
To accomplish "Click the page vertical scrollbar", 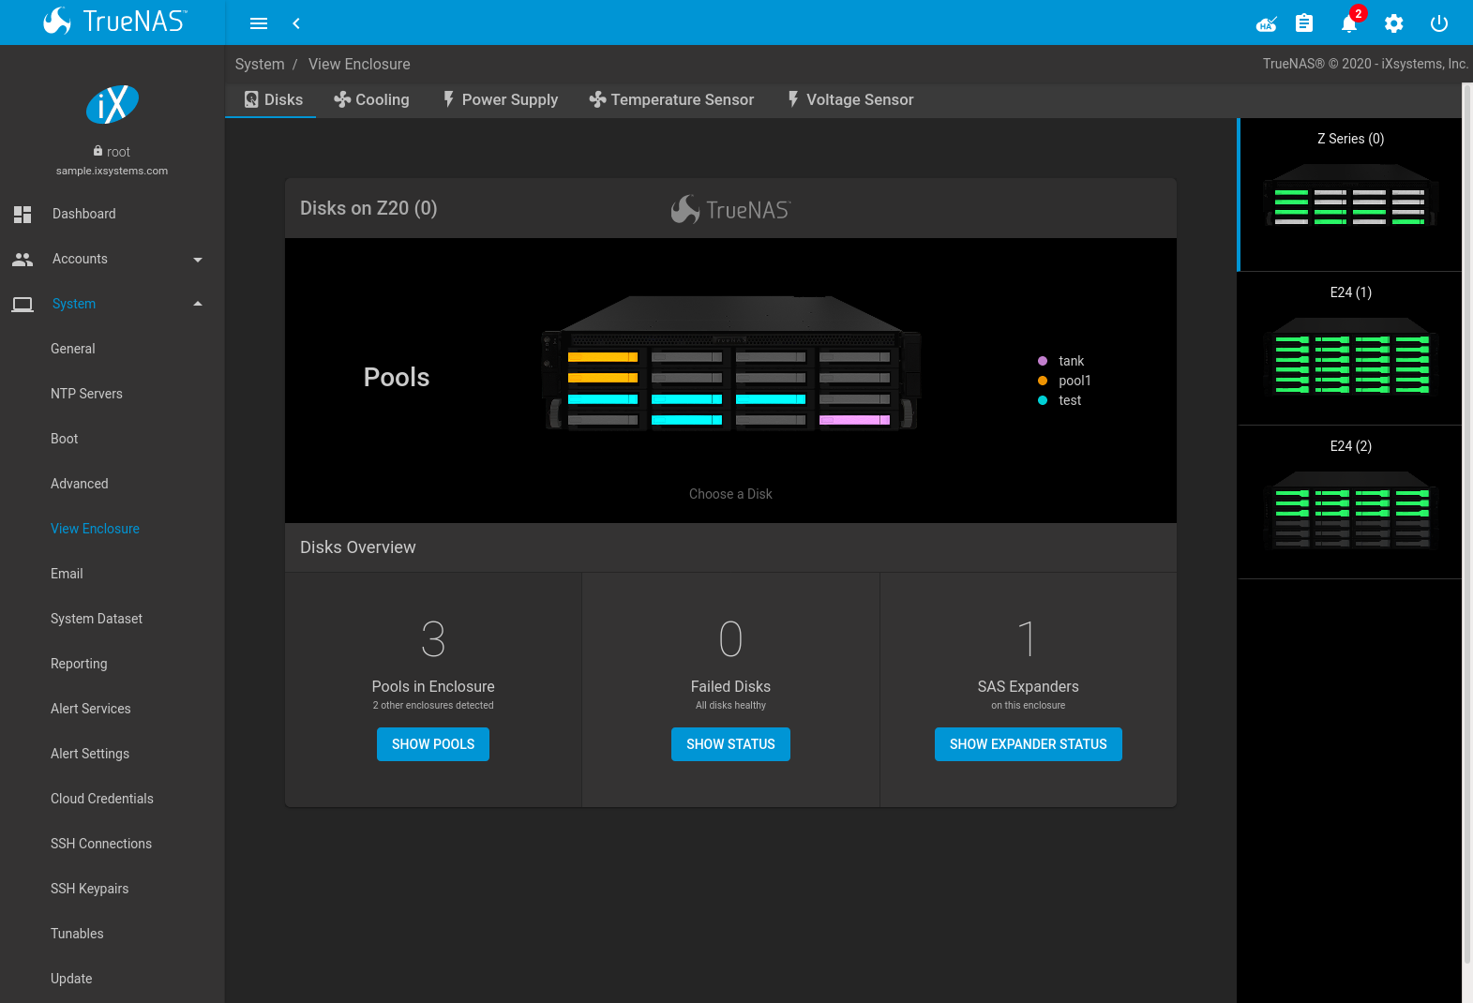I will [1467, 523].
